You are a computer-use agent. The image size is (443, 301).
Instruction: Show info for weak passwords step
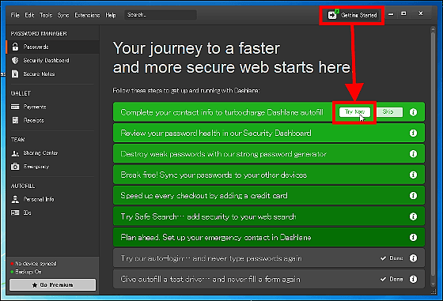413,154
